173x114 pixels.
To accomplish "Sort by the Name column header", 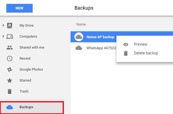I will (81, 24).
